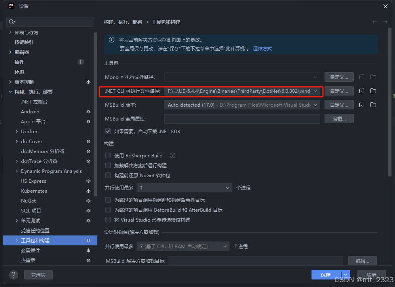Click 编辑 button for MSBuild 全局属性
Screen dimensions: 395x287
coord(339,119)
